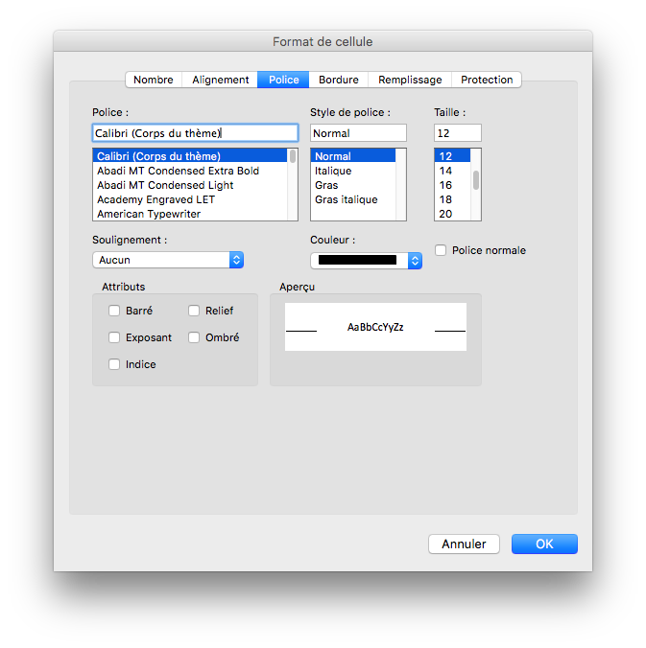This screenshot has height=648, width=646.
Task: Check the Ombré option
Action: click(194, 337)
